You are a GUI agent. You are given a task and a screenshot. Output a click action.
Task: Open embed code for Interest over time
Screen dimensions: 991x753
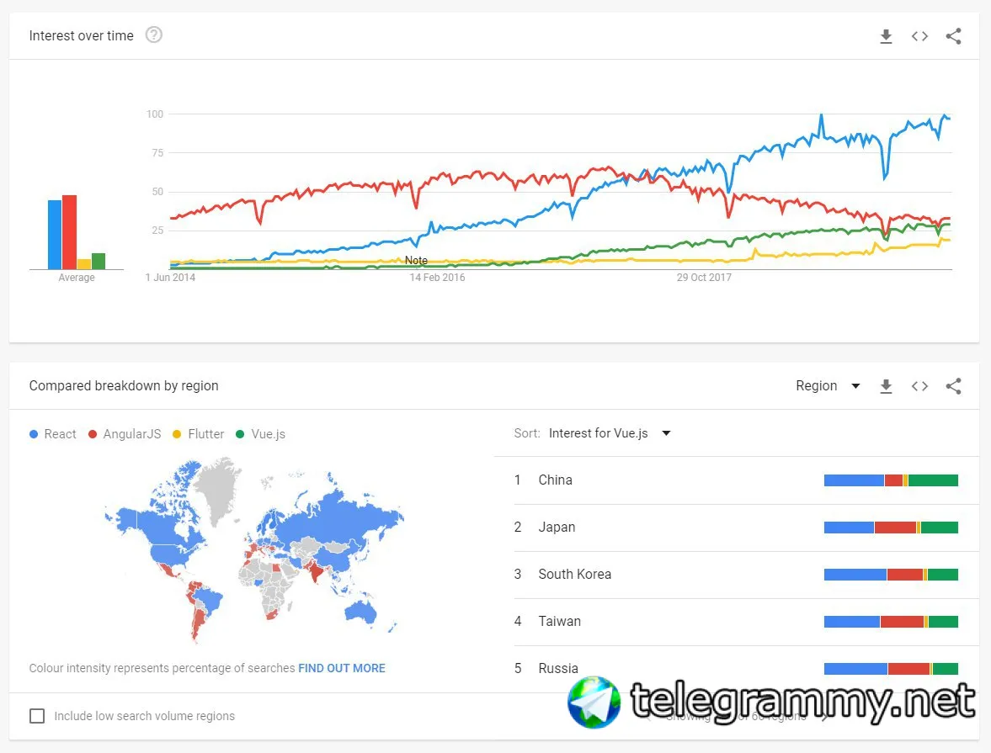[x=919, y=36]
